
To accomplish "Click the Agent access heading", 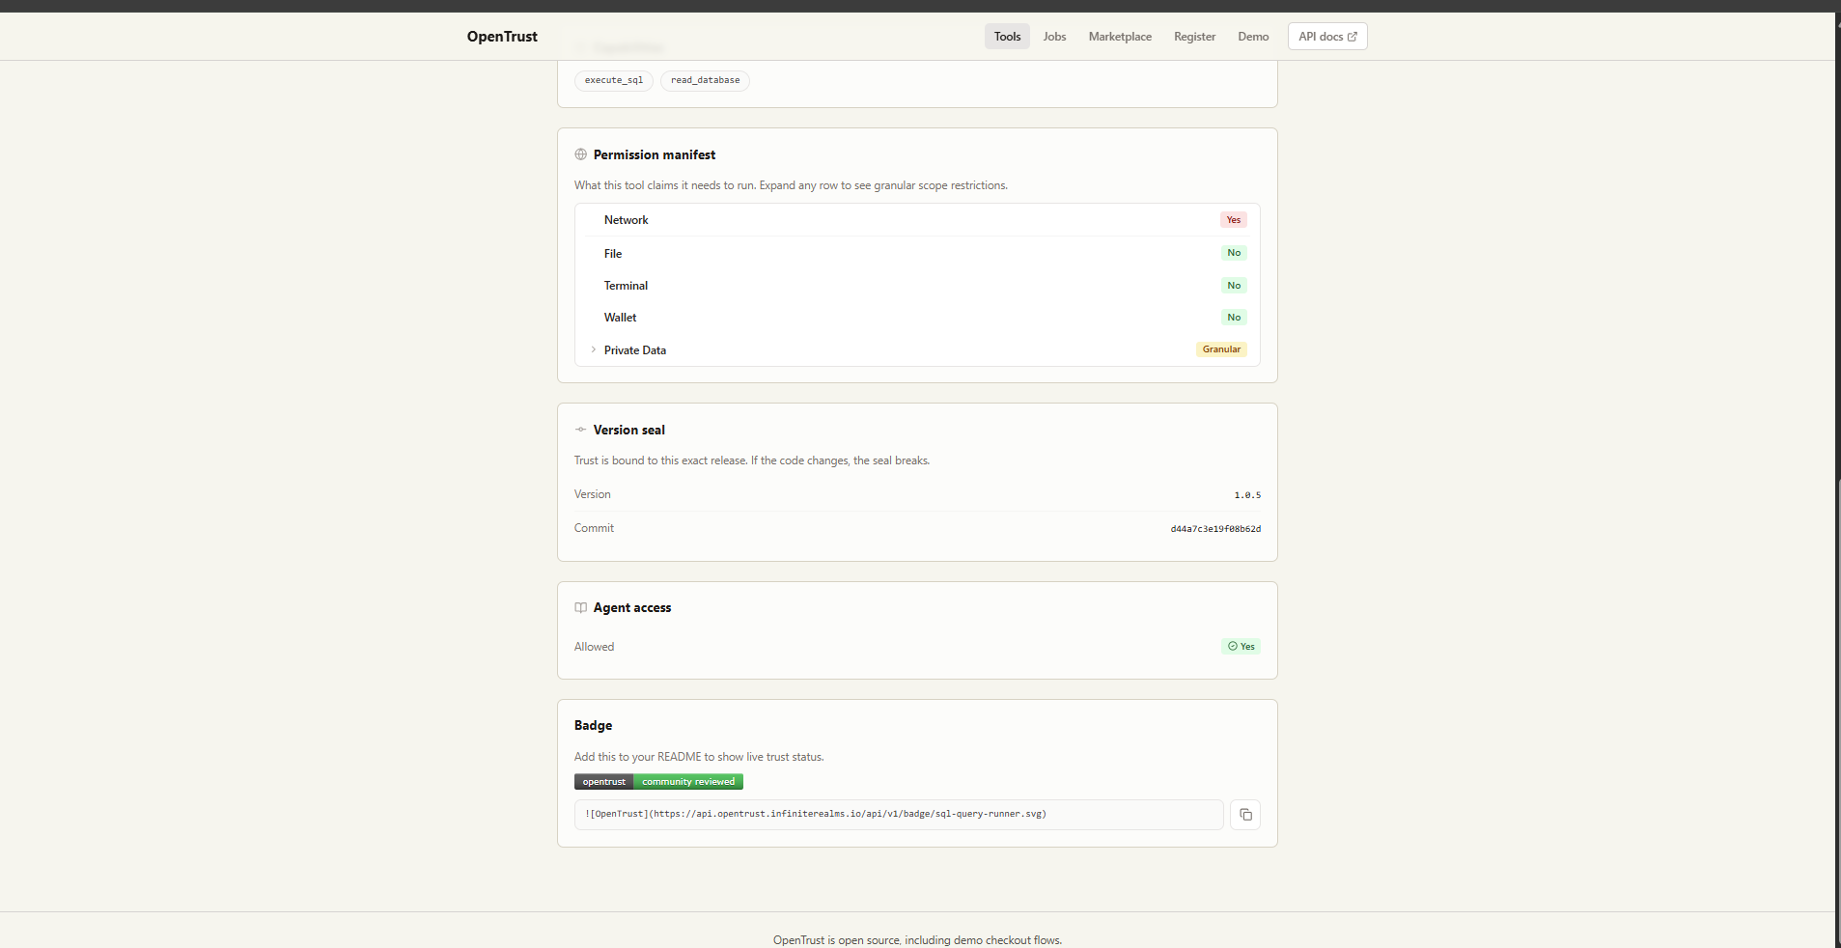I will pos(632,607).
